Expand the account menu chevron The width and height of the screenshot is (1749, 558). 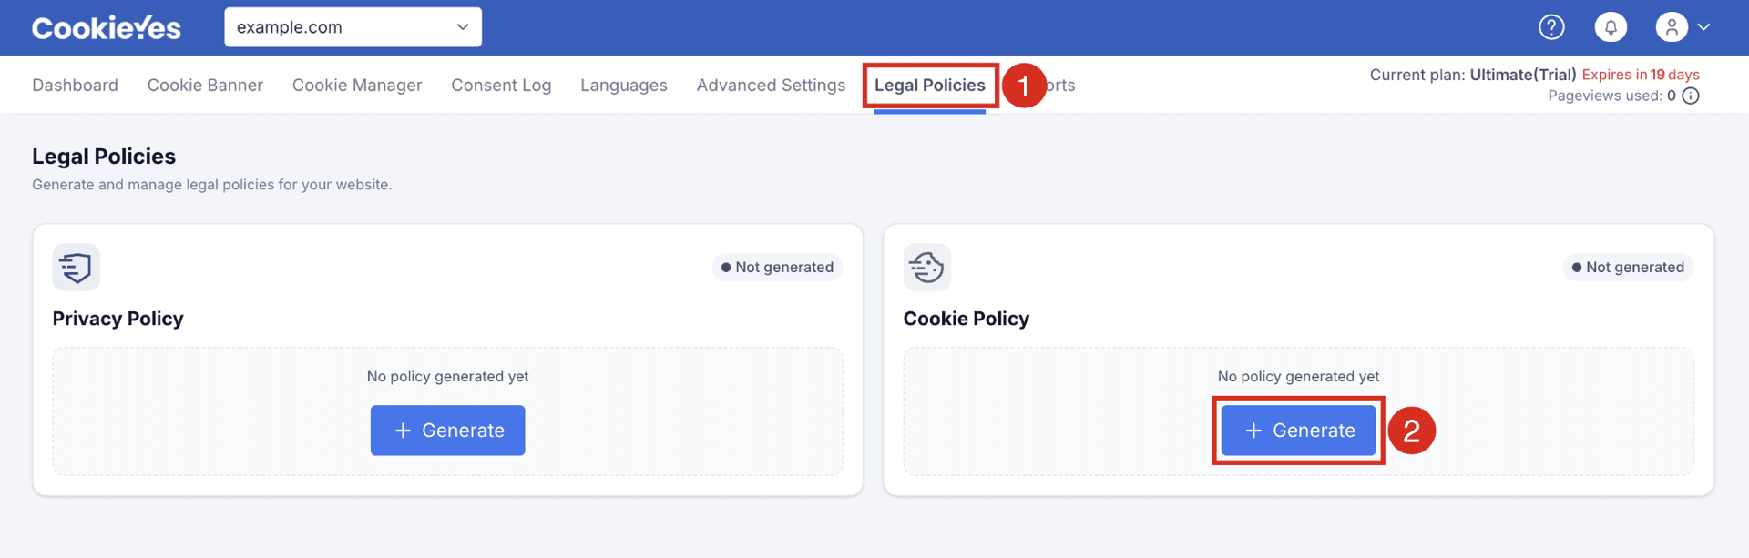(1703, 27)
